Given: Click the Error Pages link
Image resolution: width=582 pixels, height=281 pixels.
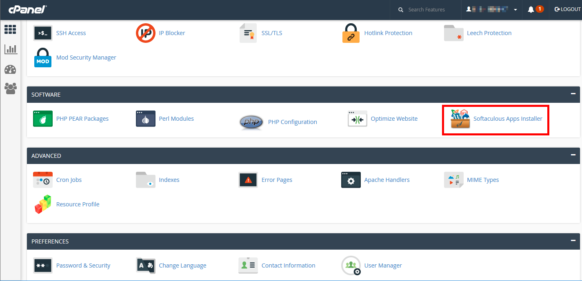Looking at the screenshot, I should [x=277, y=180].
